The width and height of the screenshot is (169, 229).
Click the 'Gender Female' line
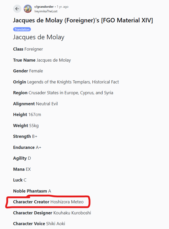[28, 71]
